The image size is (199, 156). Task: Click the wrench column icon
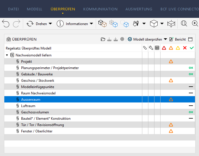(x=151, y=48)
